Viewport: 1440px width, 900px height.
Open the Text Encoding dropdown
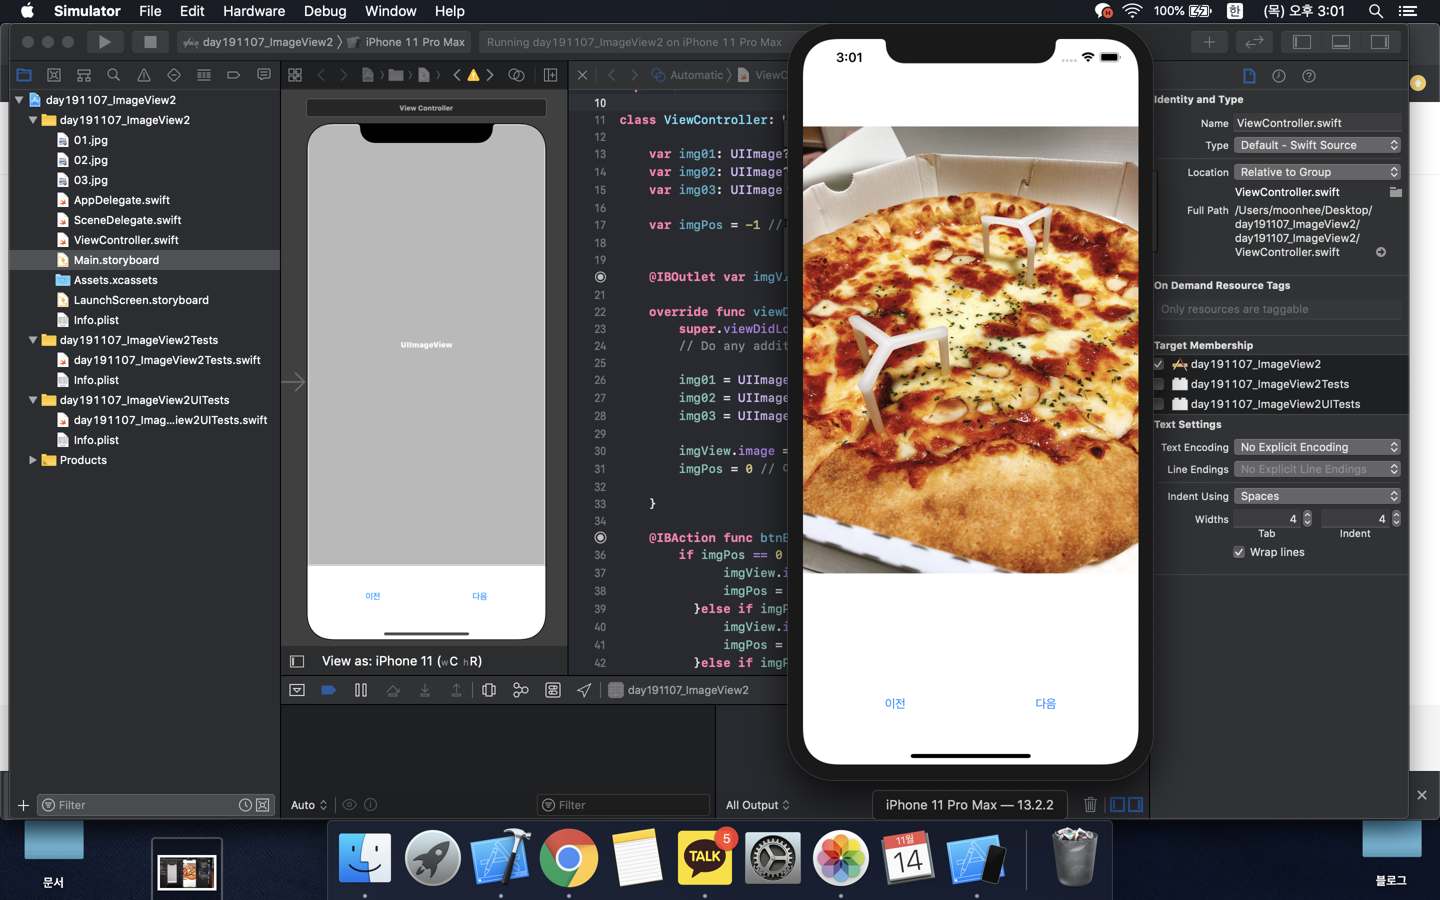(x=1317, y=447)
